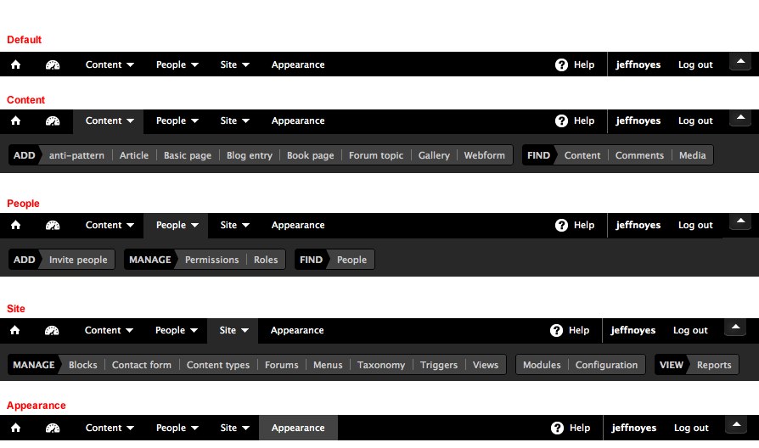Manage Roles in the People drawer
Screen dimensions: 759x448
[x=266, y=260]
